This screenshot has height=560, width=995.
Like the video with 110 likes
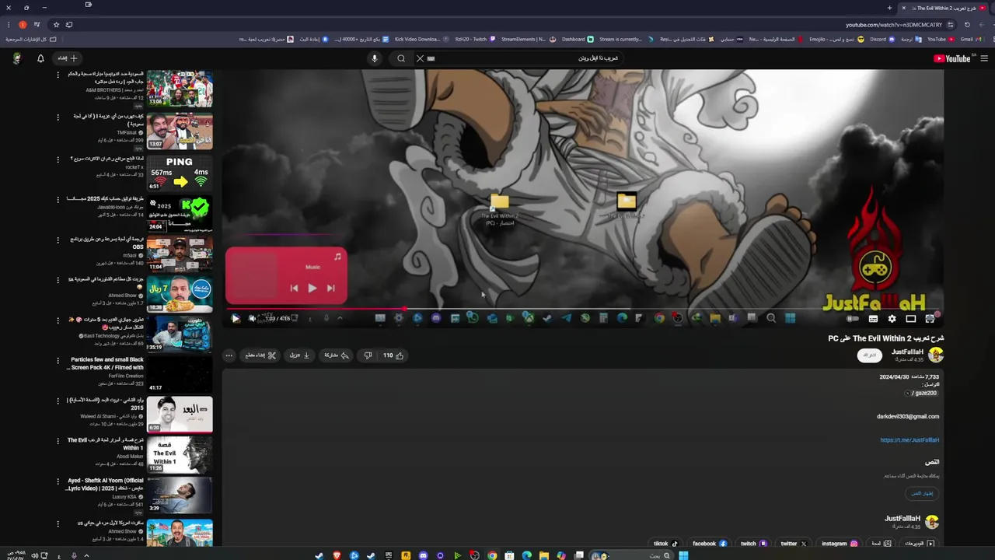click(393, 355)
